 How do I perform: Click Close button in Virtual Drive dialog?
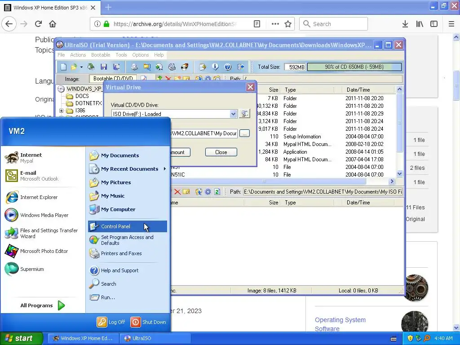[221, 152]
